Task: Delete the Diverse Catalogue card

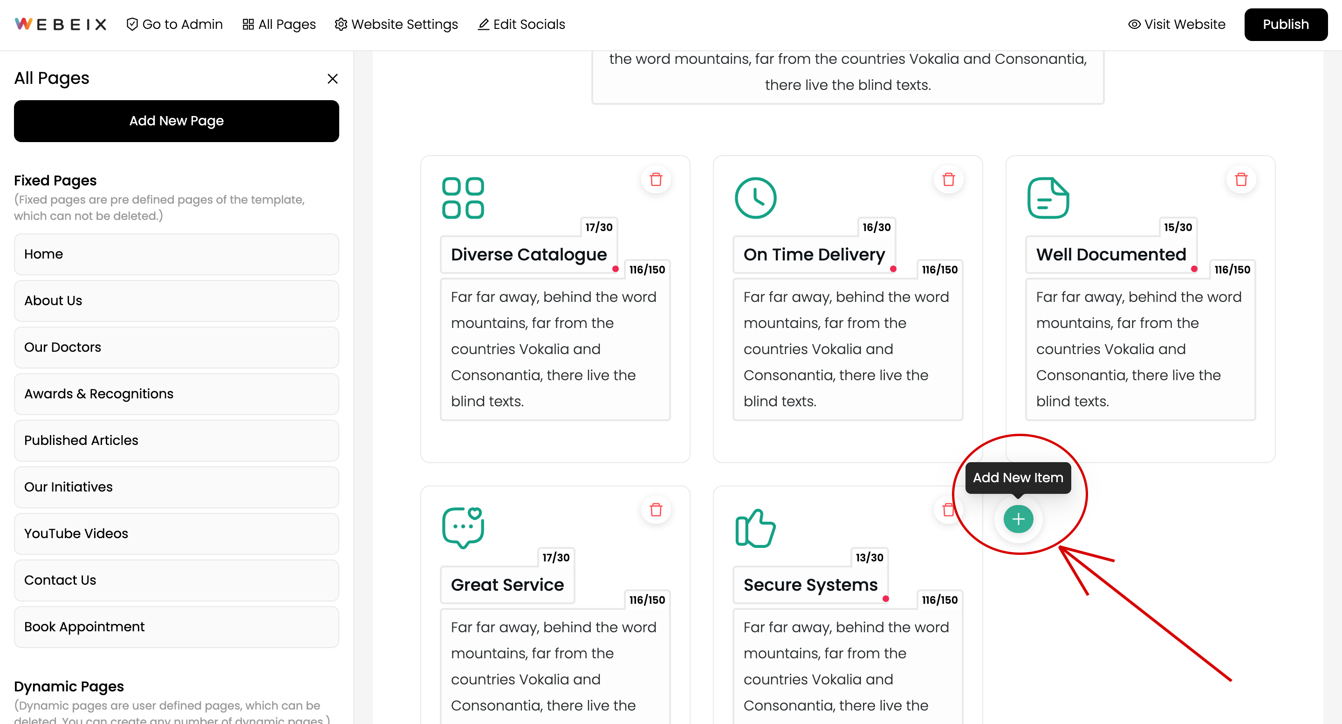Action: (656, 179)
